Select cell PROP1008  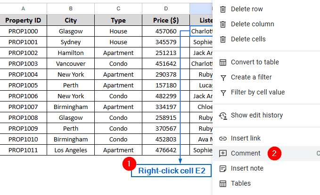23,117
